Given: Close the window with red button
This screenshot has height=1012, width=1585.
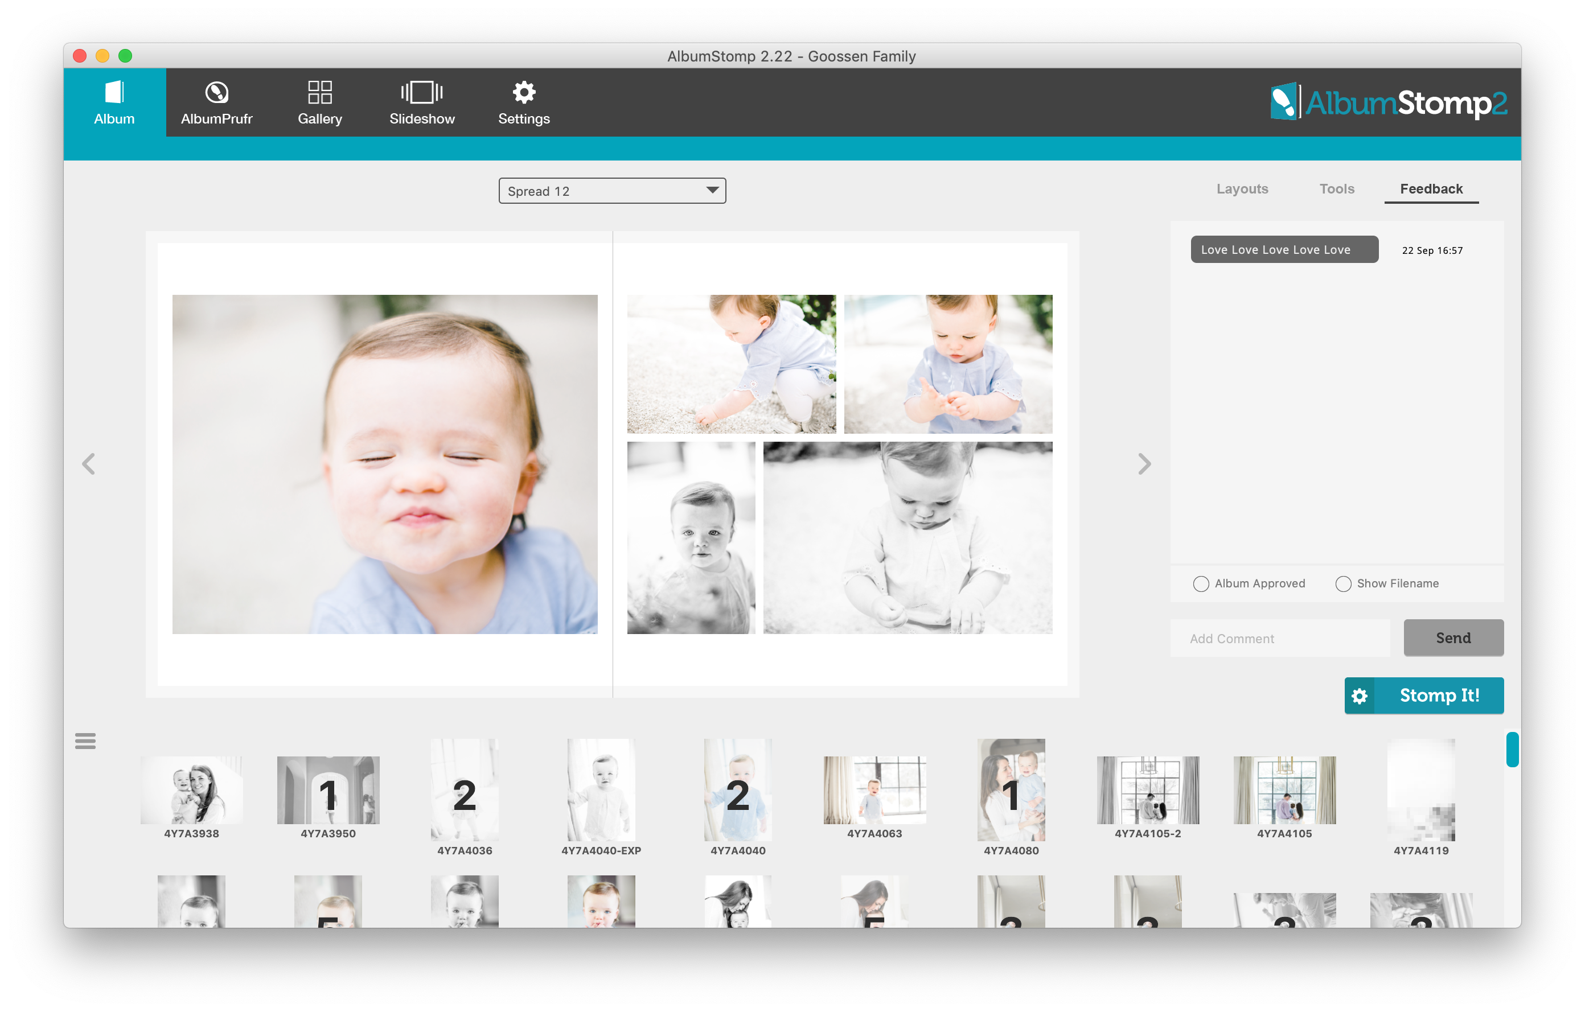Looking at the screenshot, I should click(80, 55).
